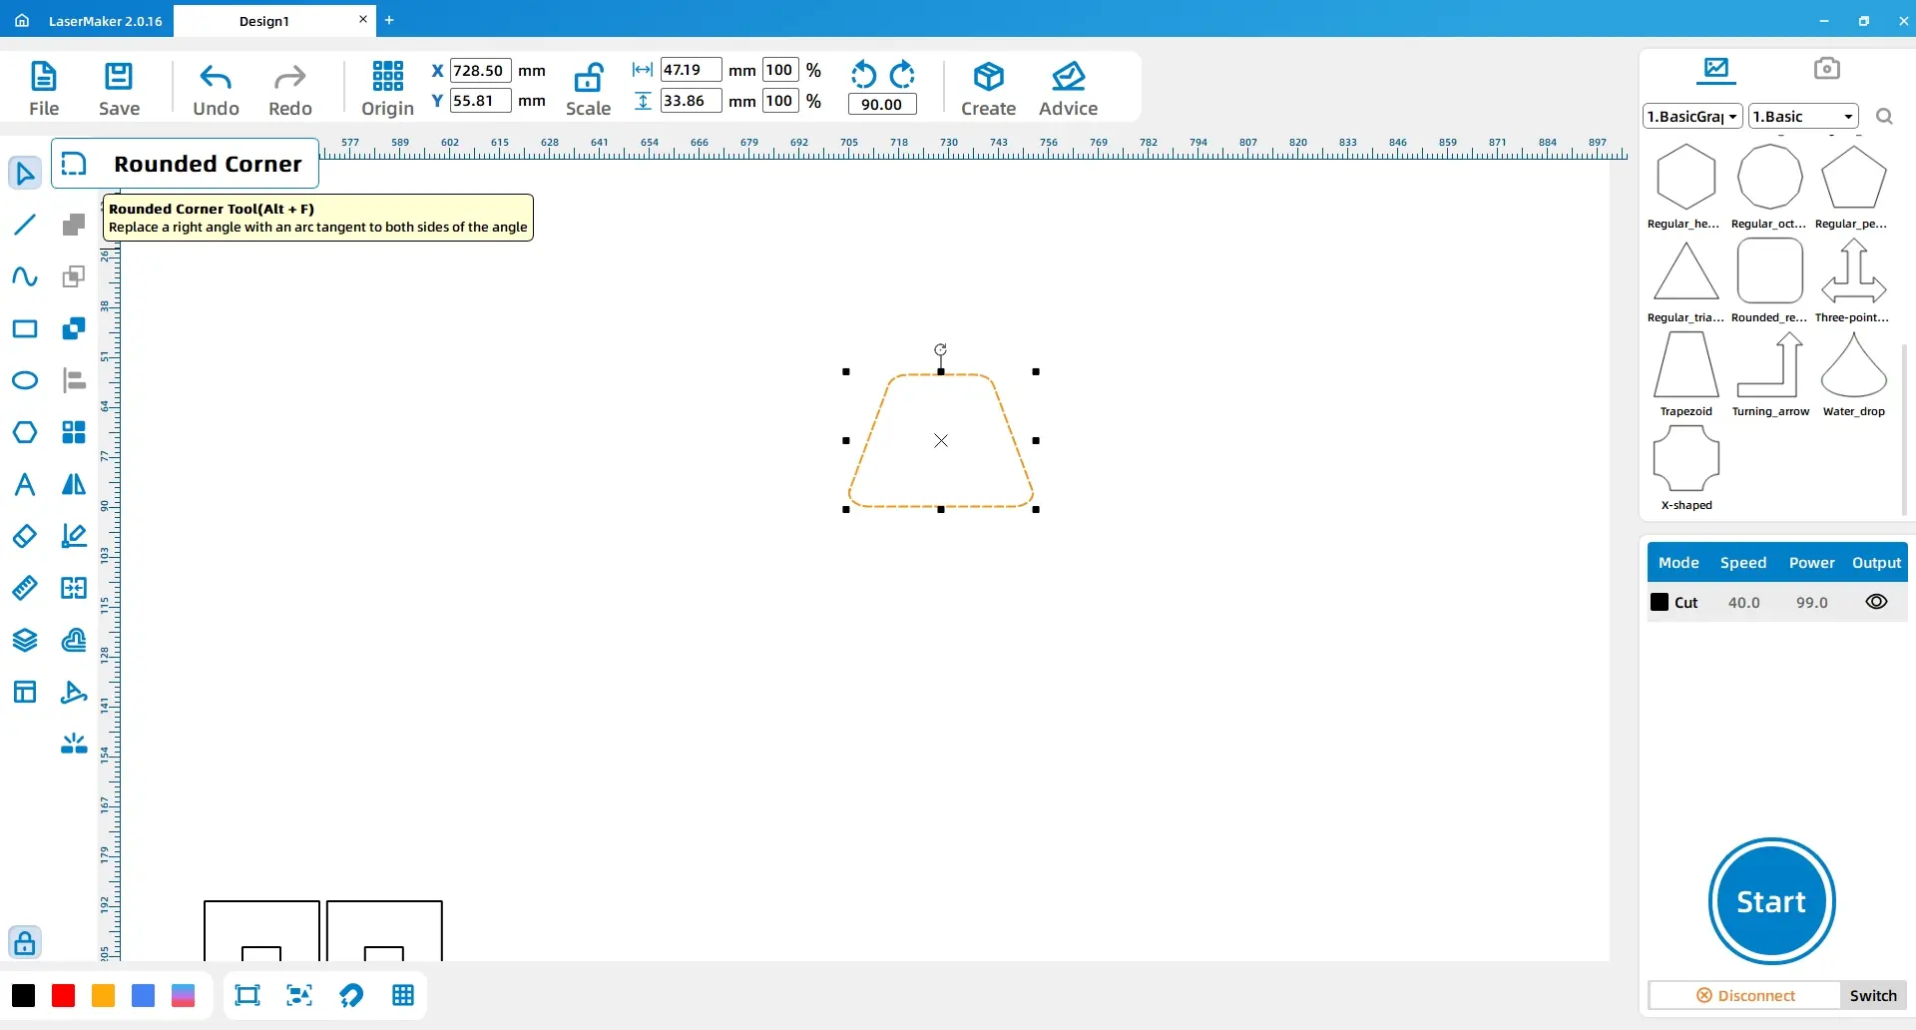Viewport: 1916px width, 1030px height.
Task: Click the union shapes icon
Action: (x=74, y=225)
